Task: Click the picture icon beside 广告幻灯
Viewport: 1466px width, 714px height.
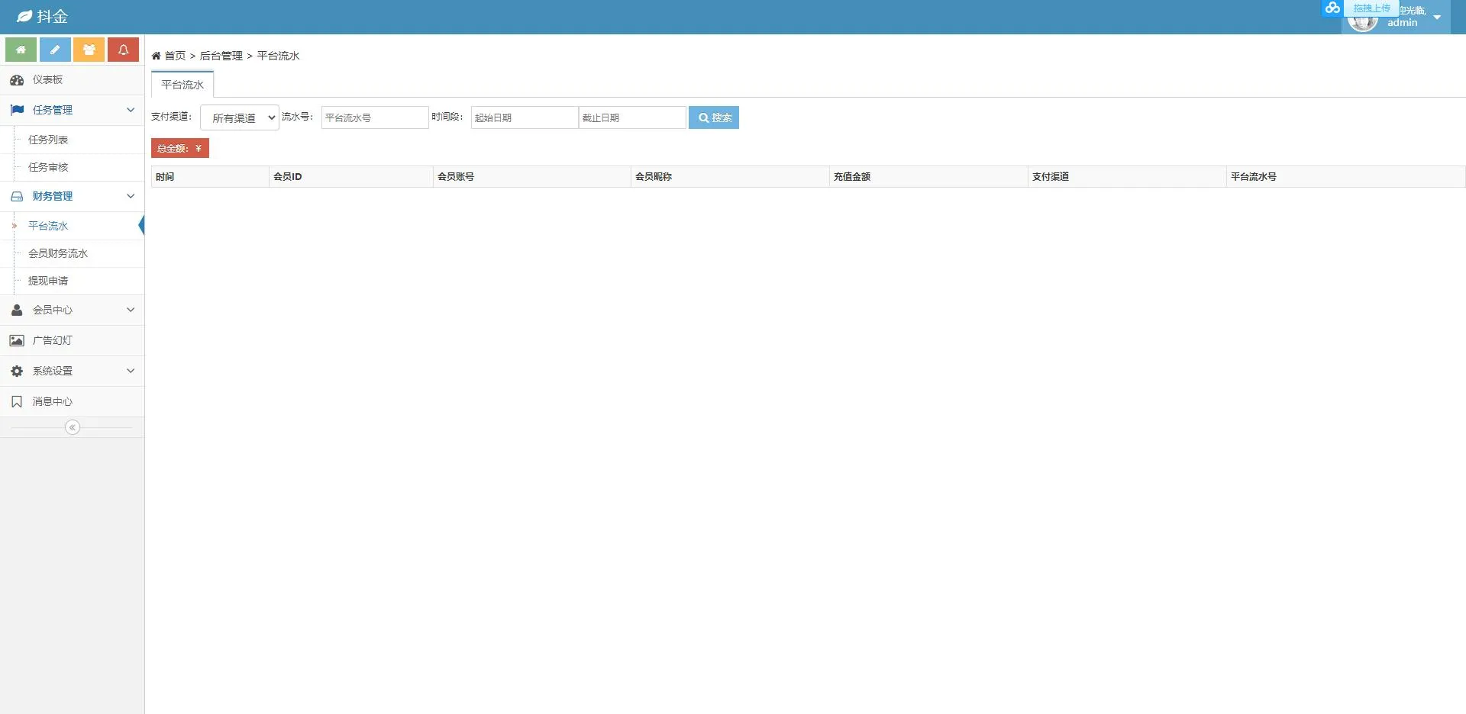Action: click(x=17, y=340)
